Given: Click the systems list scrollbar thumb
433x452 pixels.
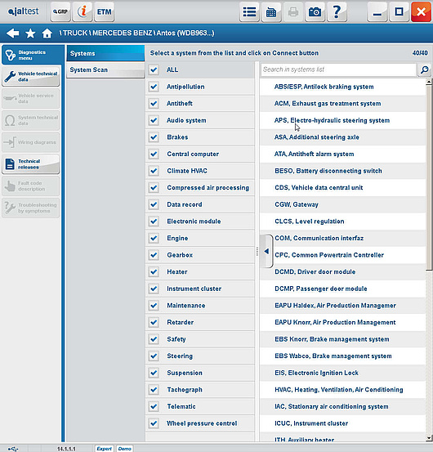Looking at the screenshot, I should 429,178.
